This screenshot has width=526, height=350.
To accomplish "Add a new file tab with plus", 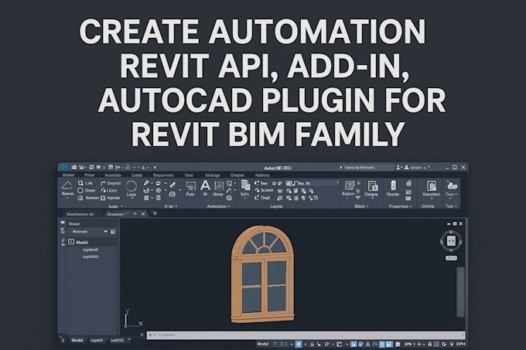I will (155, 213).
